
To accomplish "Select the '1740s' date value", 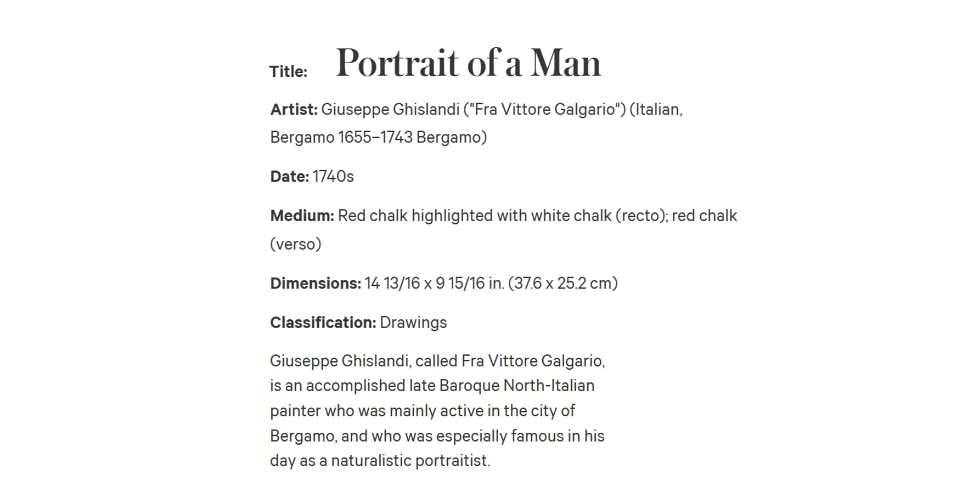I will (x=333, y=177).
